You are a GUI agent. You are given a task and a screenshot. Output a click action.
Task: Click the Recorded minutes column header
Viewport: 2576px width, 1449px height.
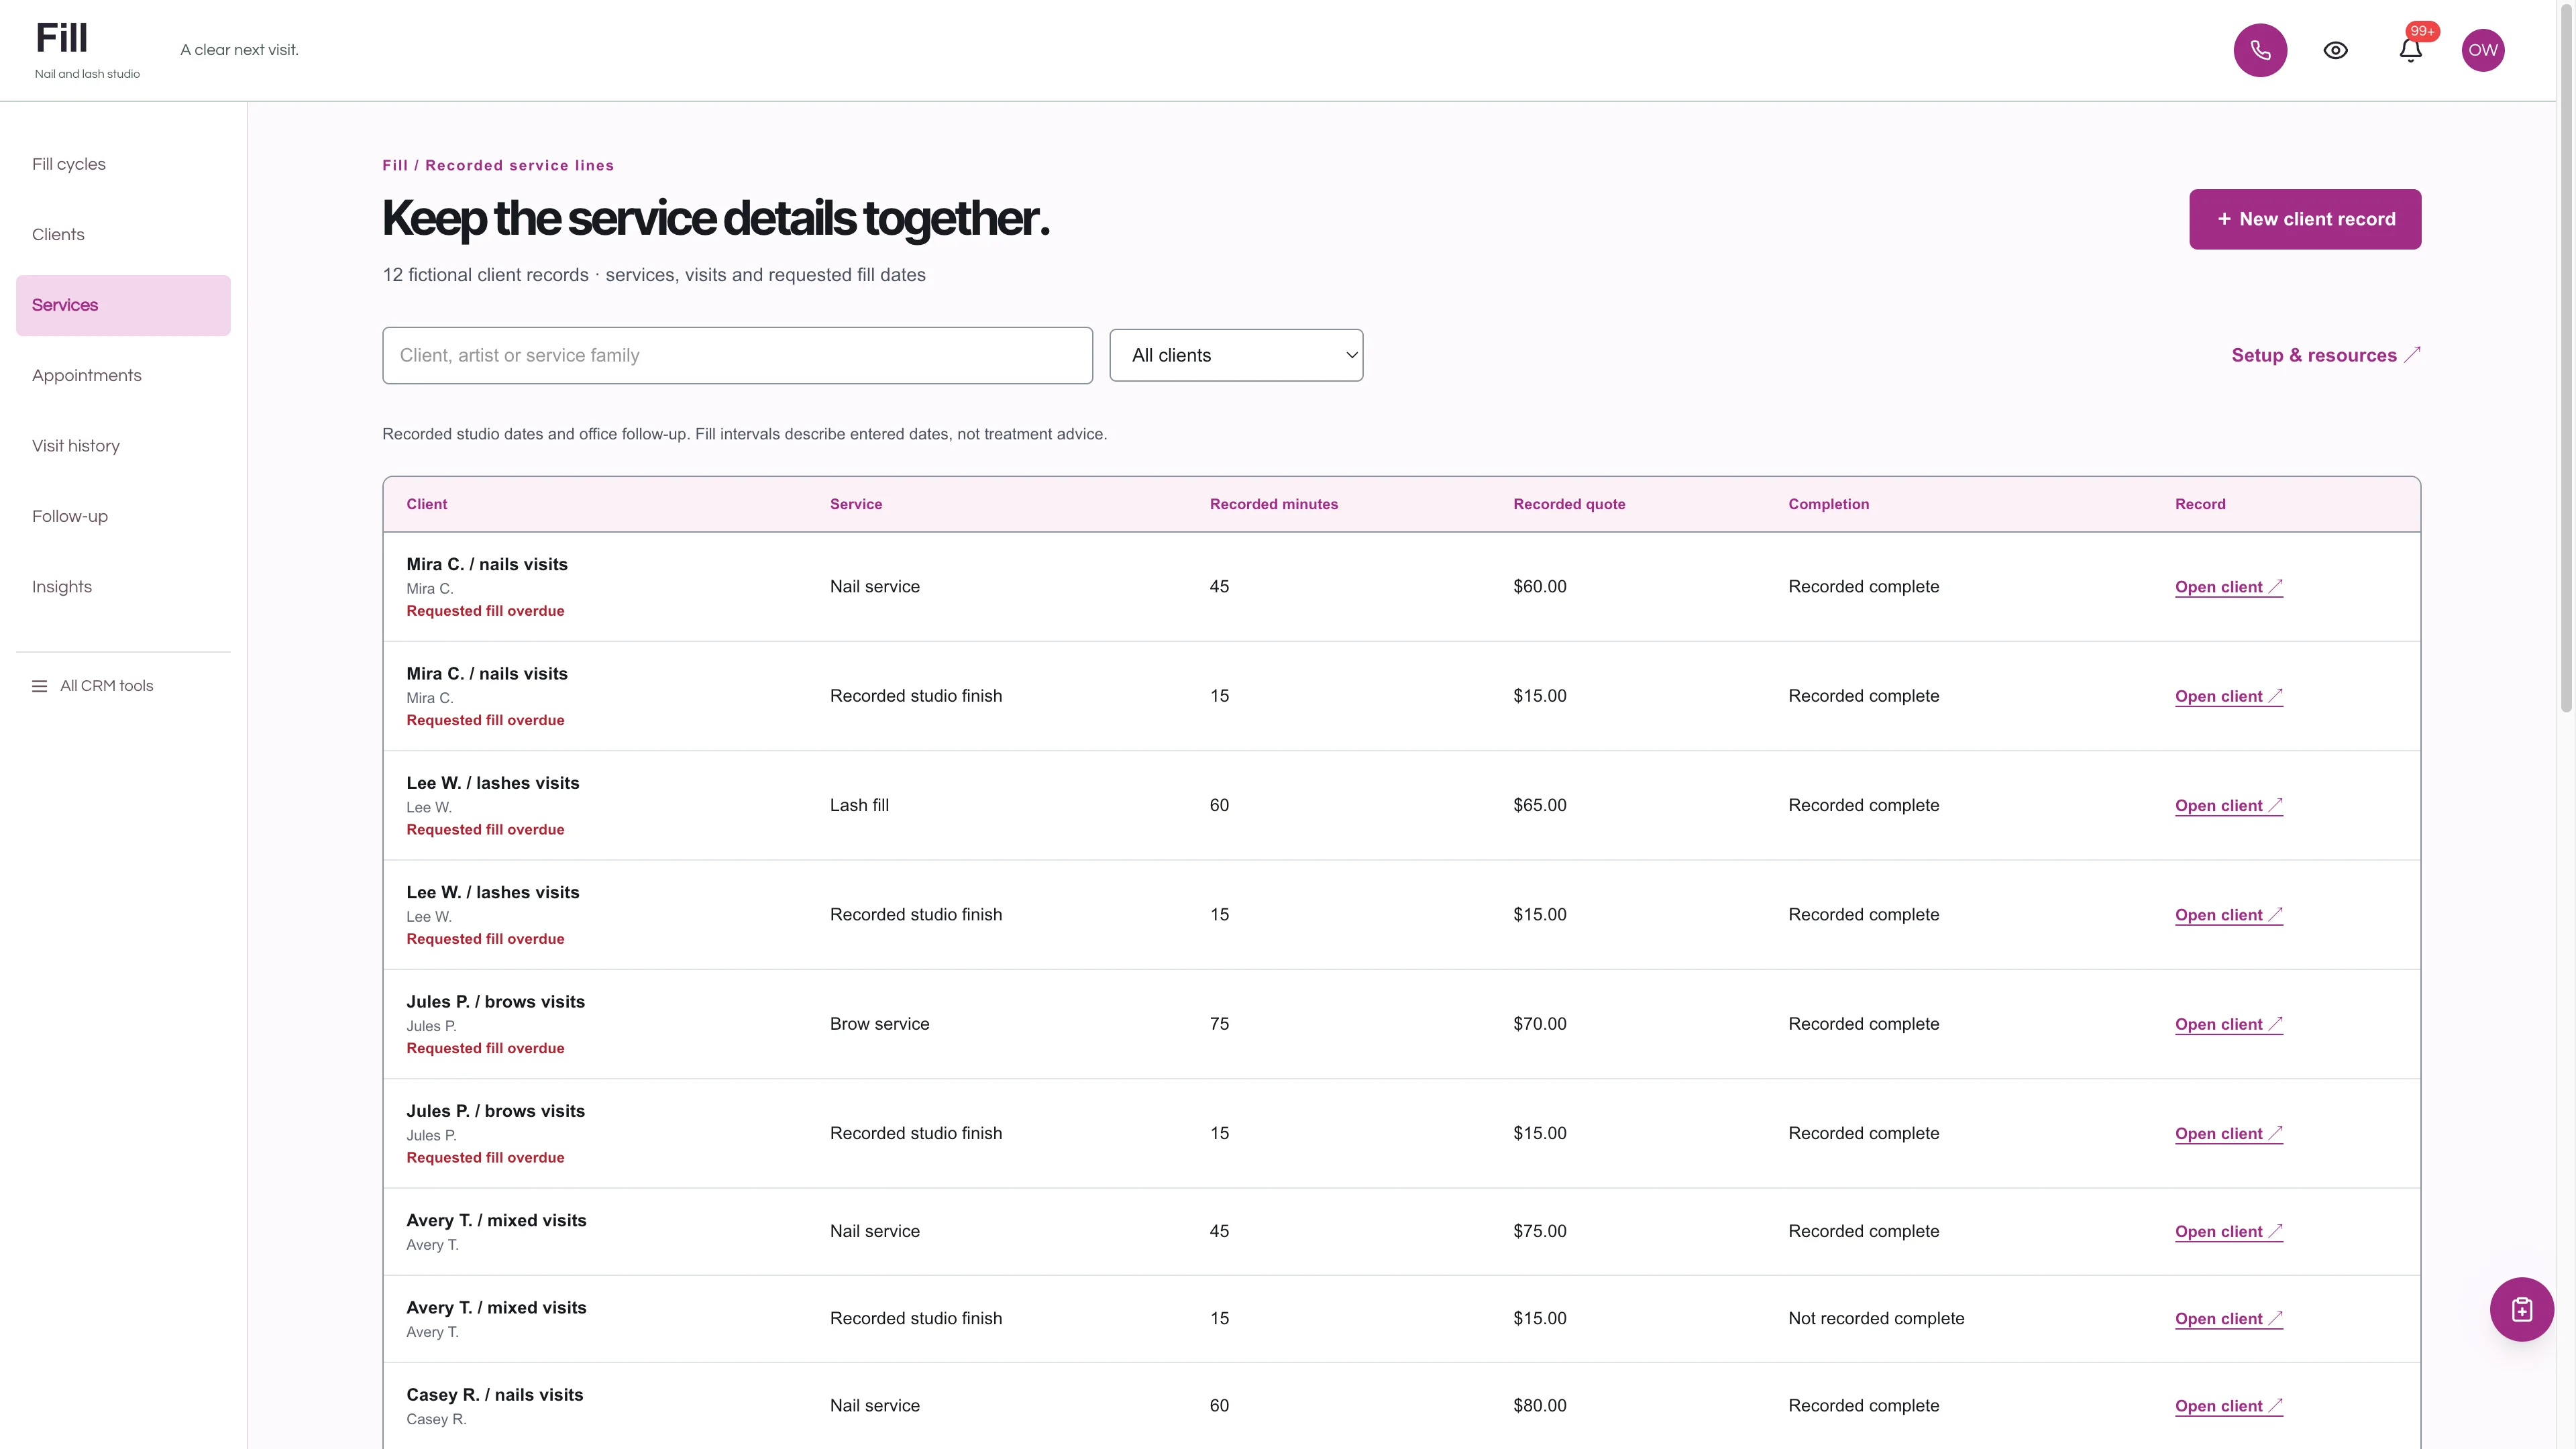[x=1273, y=504]
